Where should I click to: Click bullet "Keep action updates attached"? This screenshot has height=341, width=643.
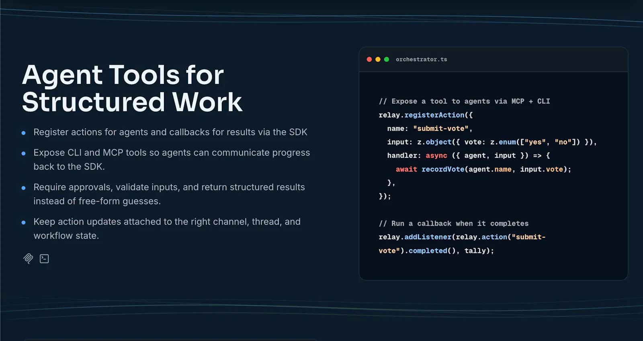point(167,229)
